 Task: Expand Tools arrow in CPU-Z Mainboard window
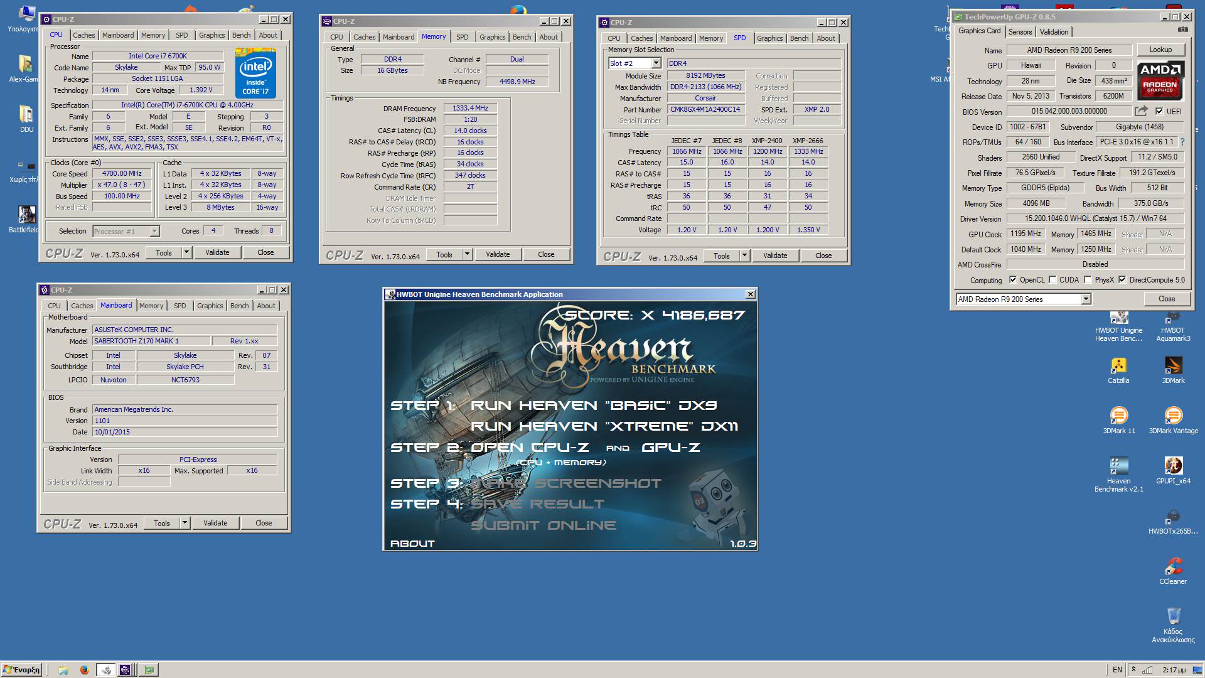click(185, 523)
